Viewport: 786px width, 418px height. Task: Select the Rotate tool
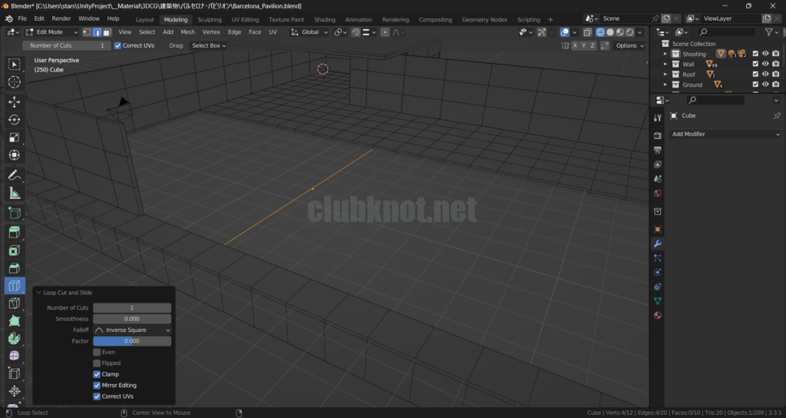(14, 120)
